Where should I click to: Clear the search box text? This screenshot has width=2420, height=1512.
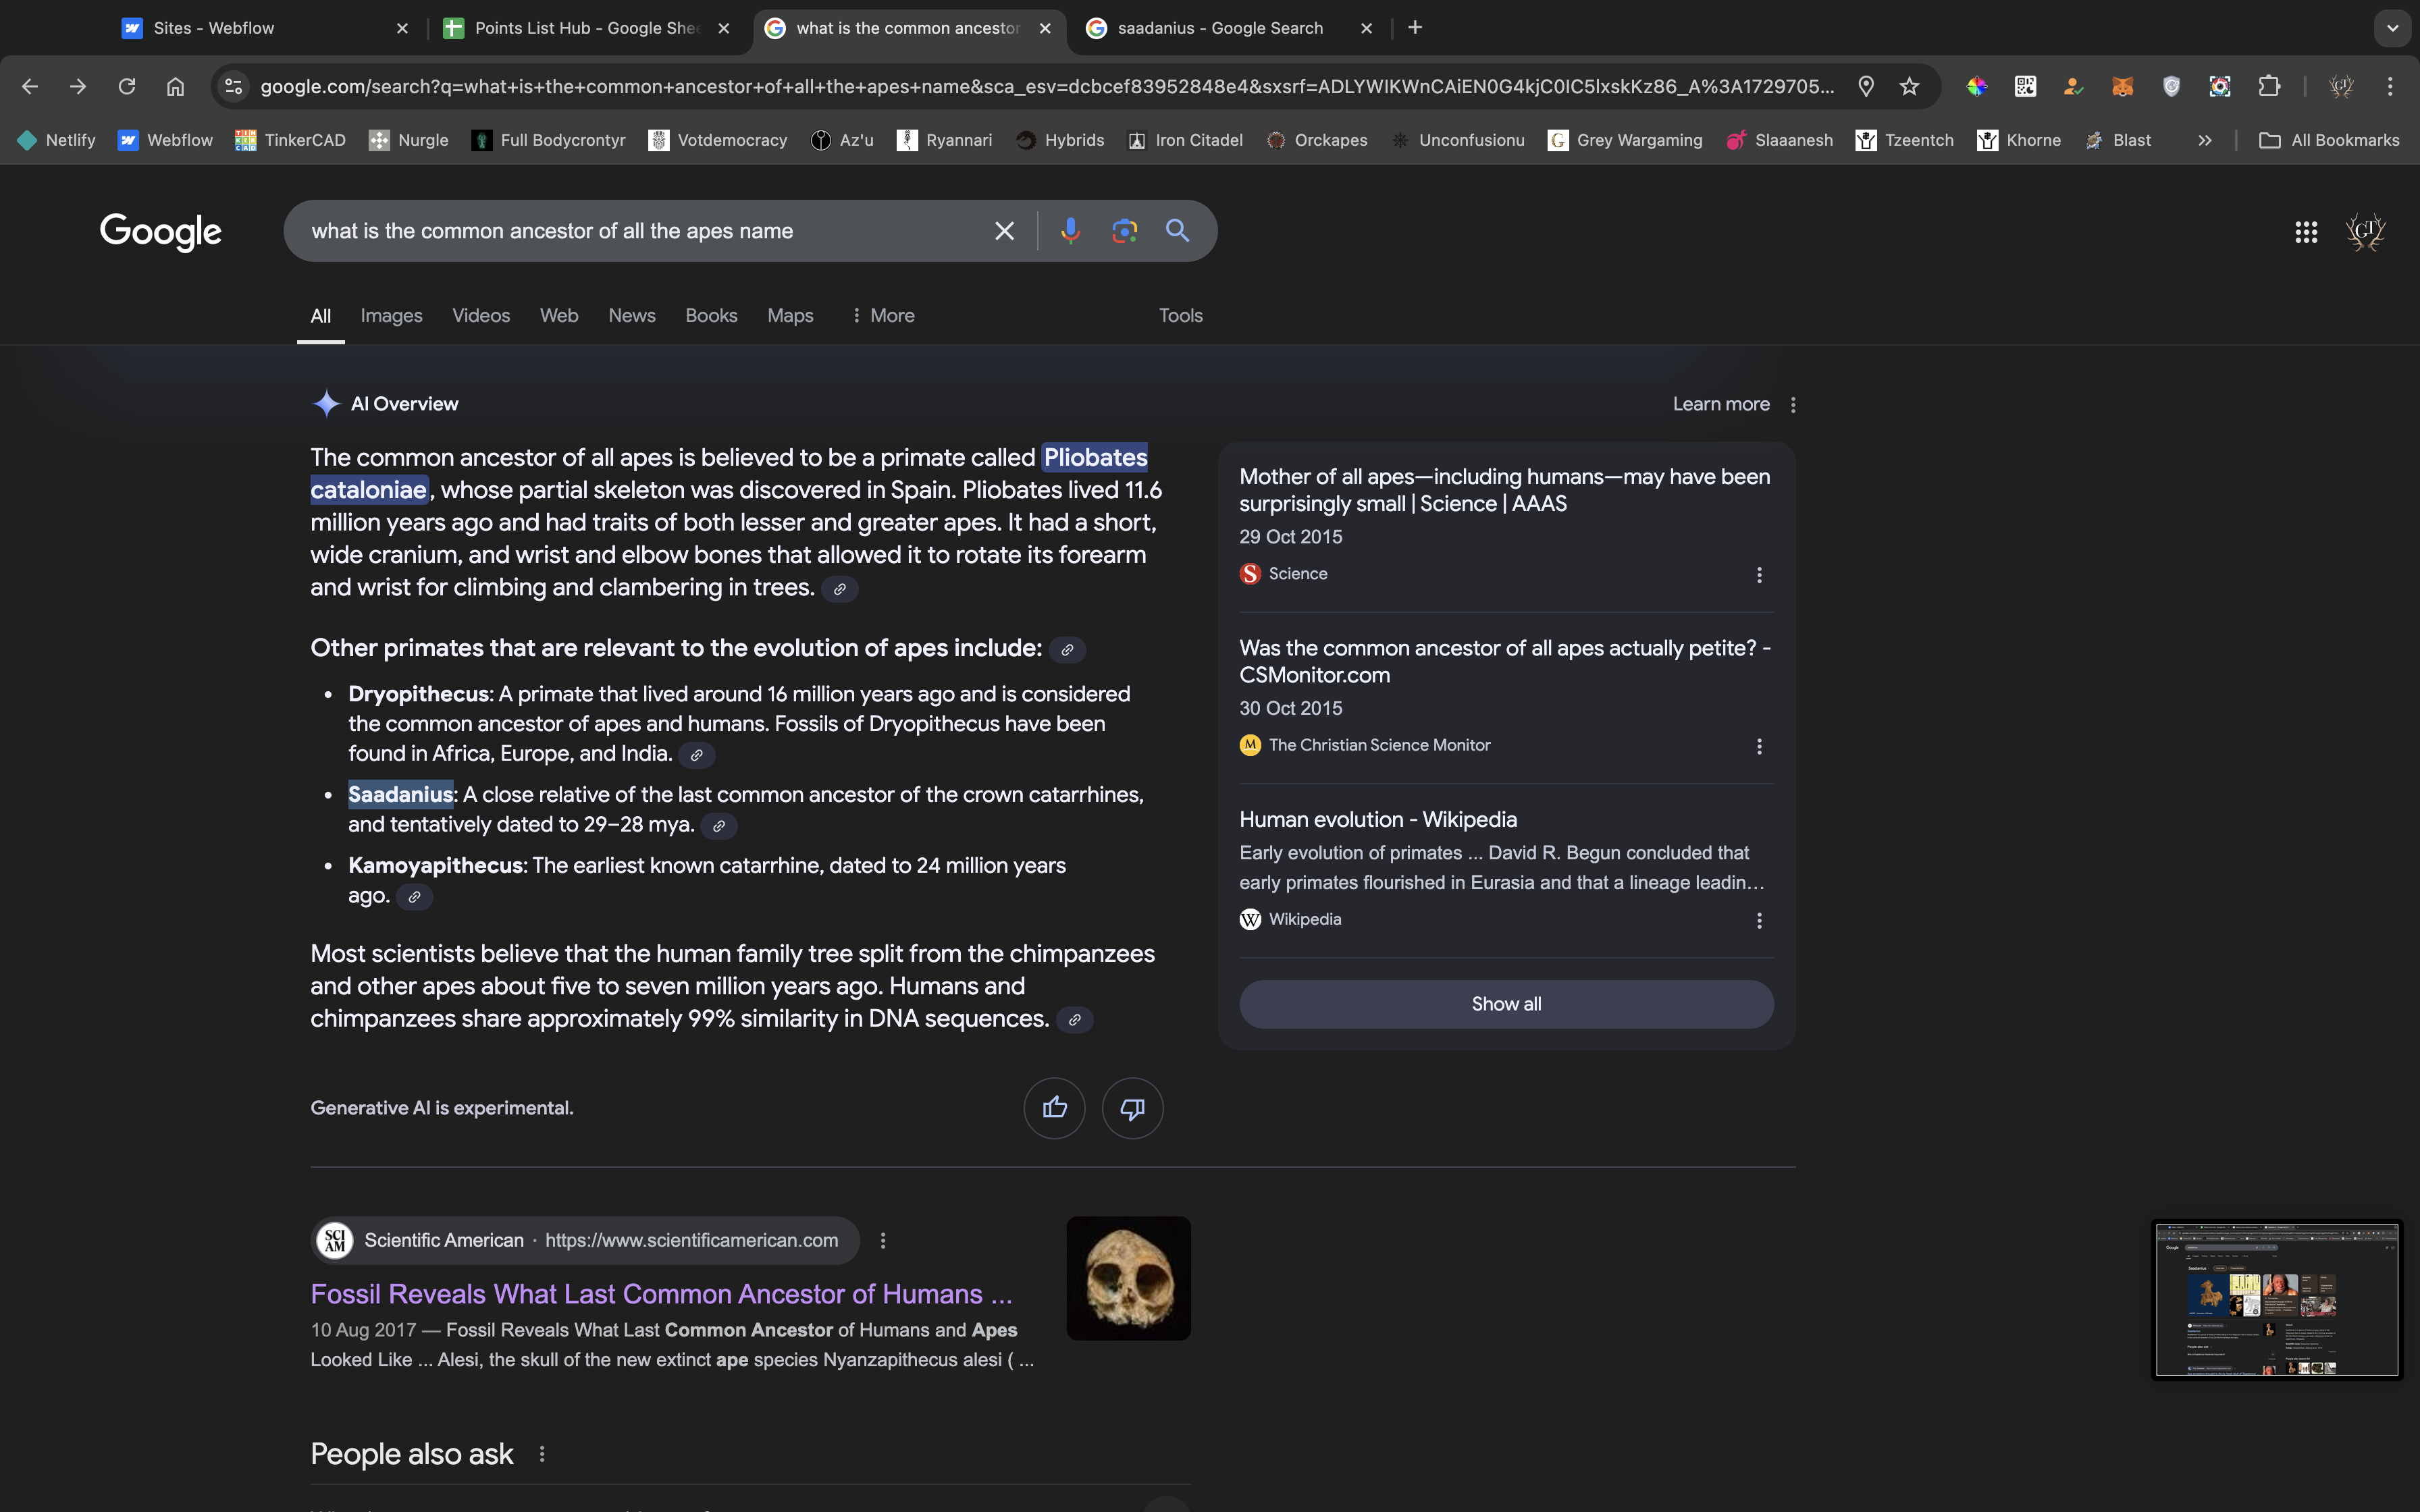[1004, 231]
